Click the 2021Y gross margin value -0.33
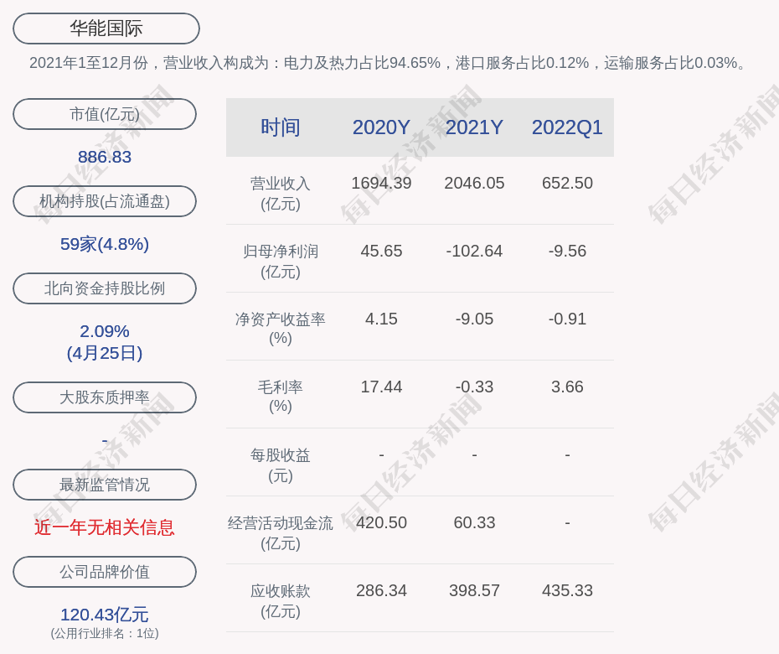This screenshot has height=654, width=779. coord(474,387)
